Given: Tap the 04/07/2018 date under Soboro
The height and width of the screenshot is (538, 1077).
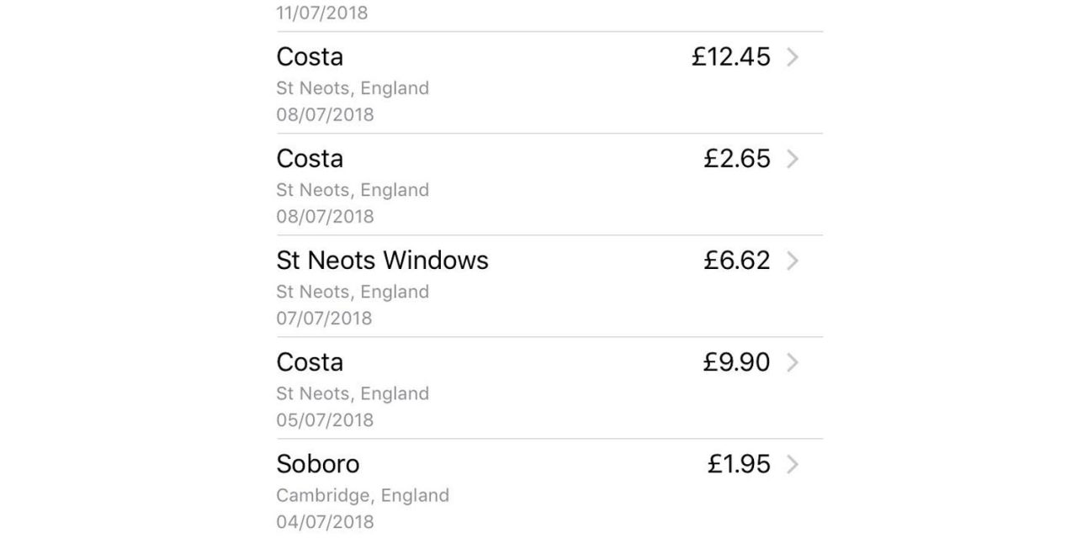Looking at the screenshot, I should 324,521.
